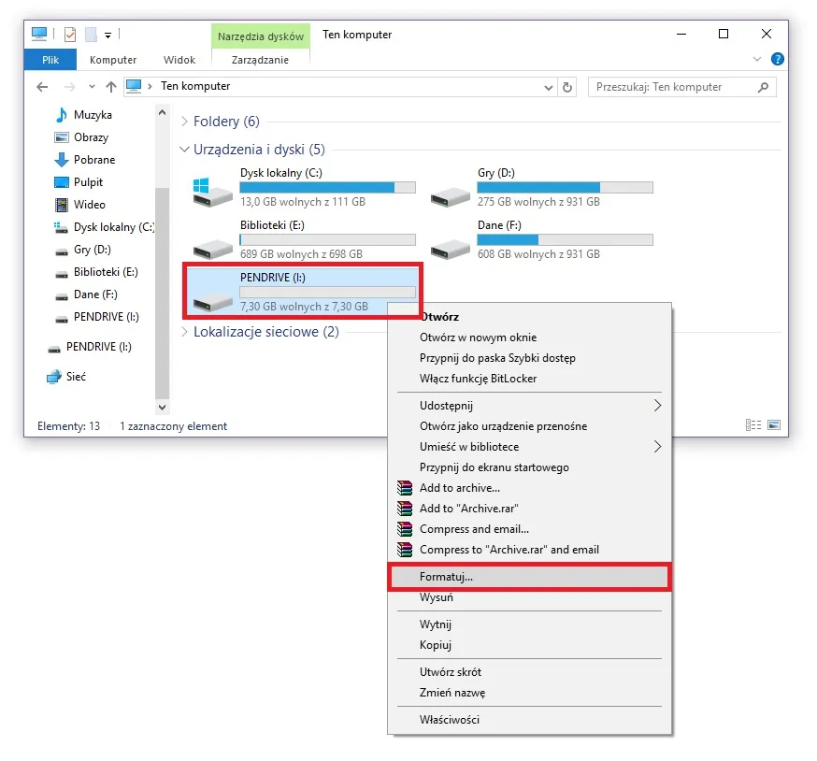
Task: Expand the Lokalizacje sieciowe section
Action: click(x=183, y=332)
